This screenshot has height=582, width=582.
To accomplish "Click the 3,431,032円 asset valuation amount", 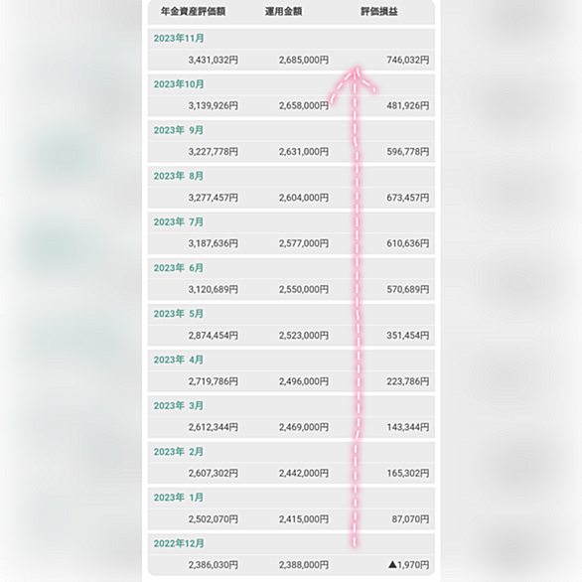I will tap(214, 60).
